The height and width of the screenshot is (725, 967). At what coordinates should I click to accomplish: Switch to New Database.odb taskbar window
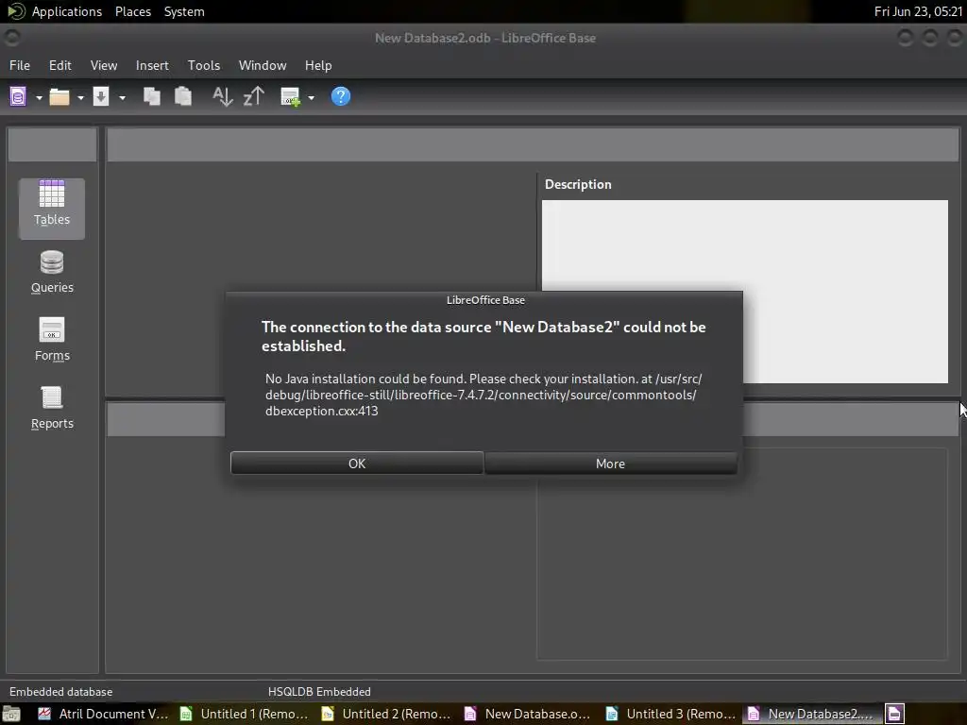(528, 714)
